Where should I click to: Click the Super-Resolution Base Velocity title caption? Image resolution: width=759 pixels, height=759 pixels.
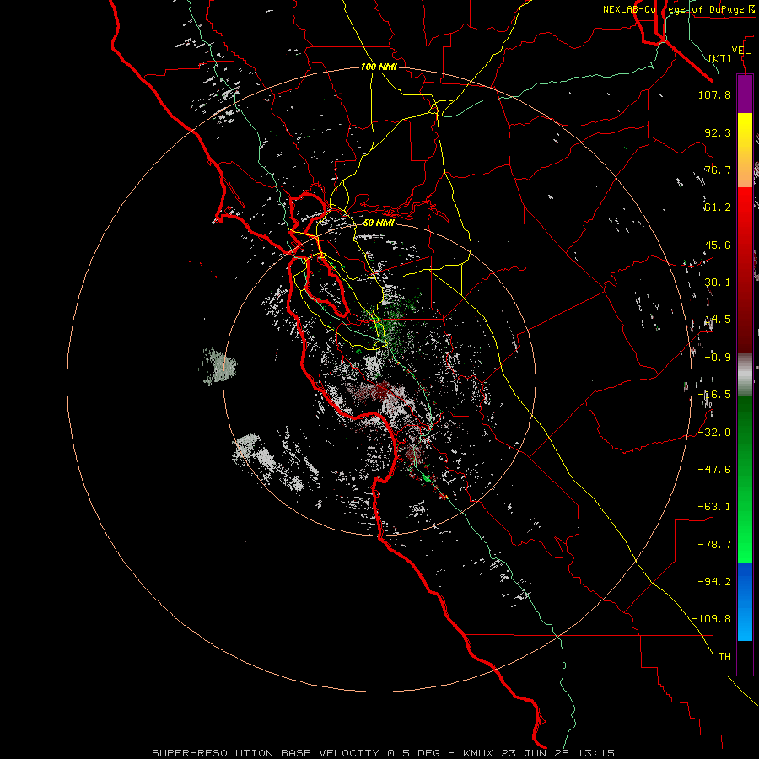point(384,753)
